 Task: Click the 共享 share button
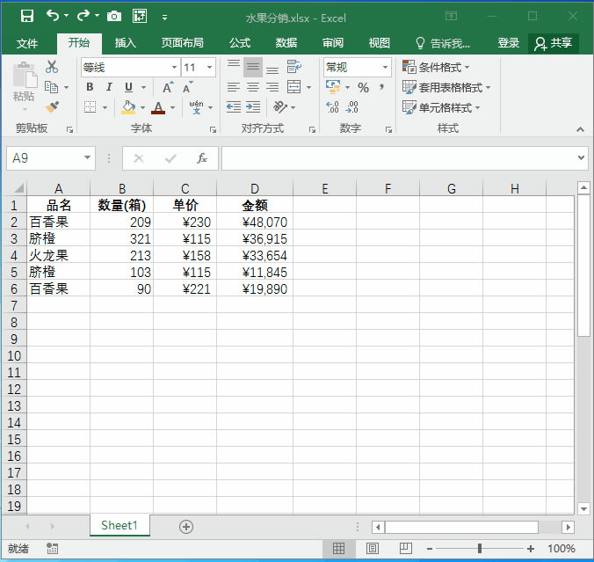(554, 43)
